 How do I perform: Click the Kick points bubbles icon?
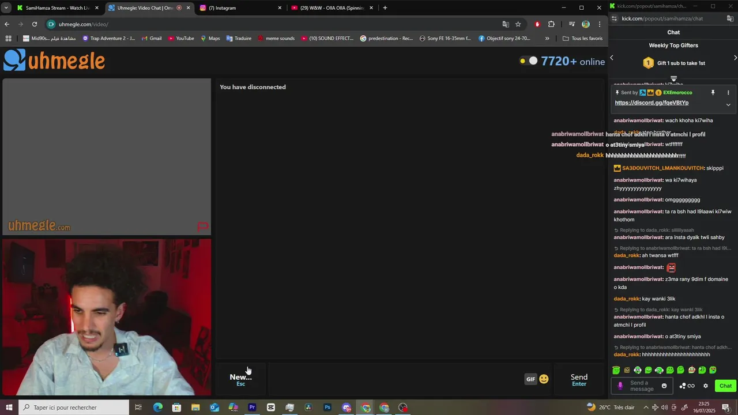[x=683, y=386]
